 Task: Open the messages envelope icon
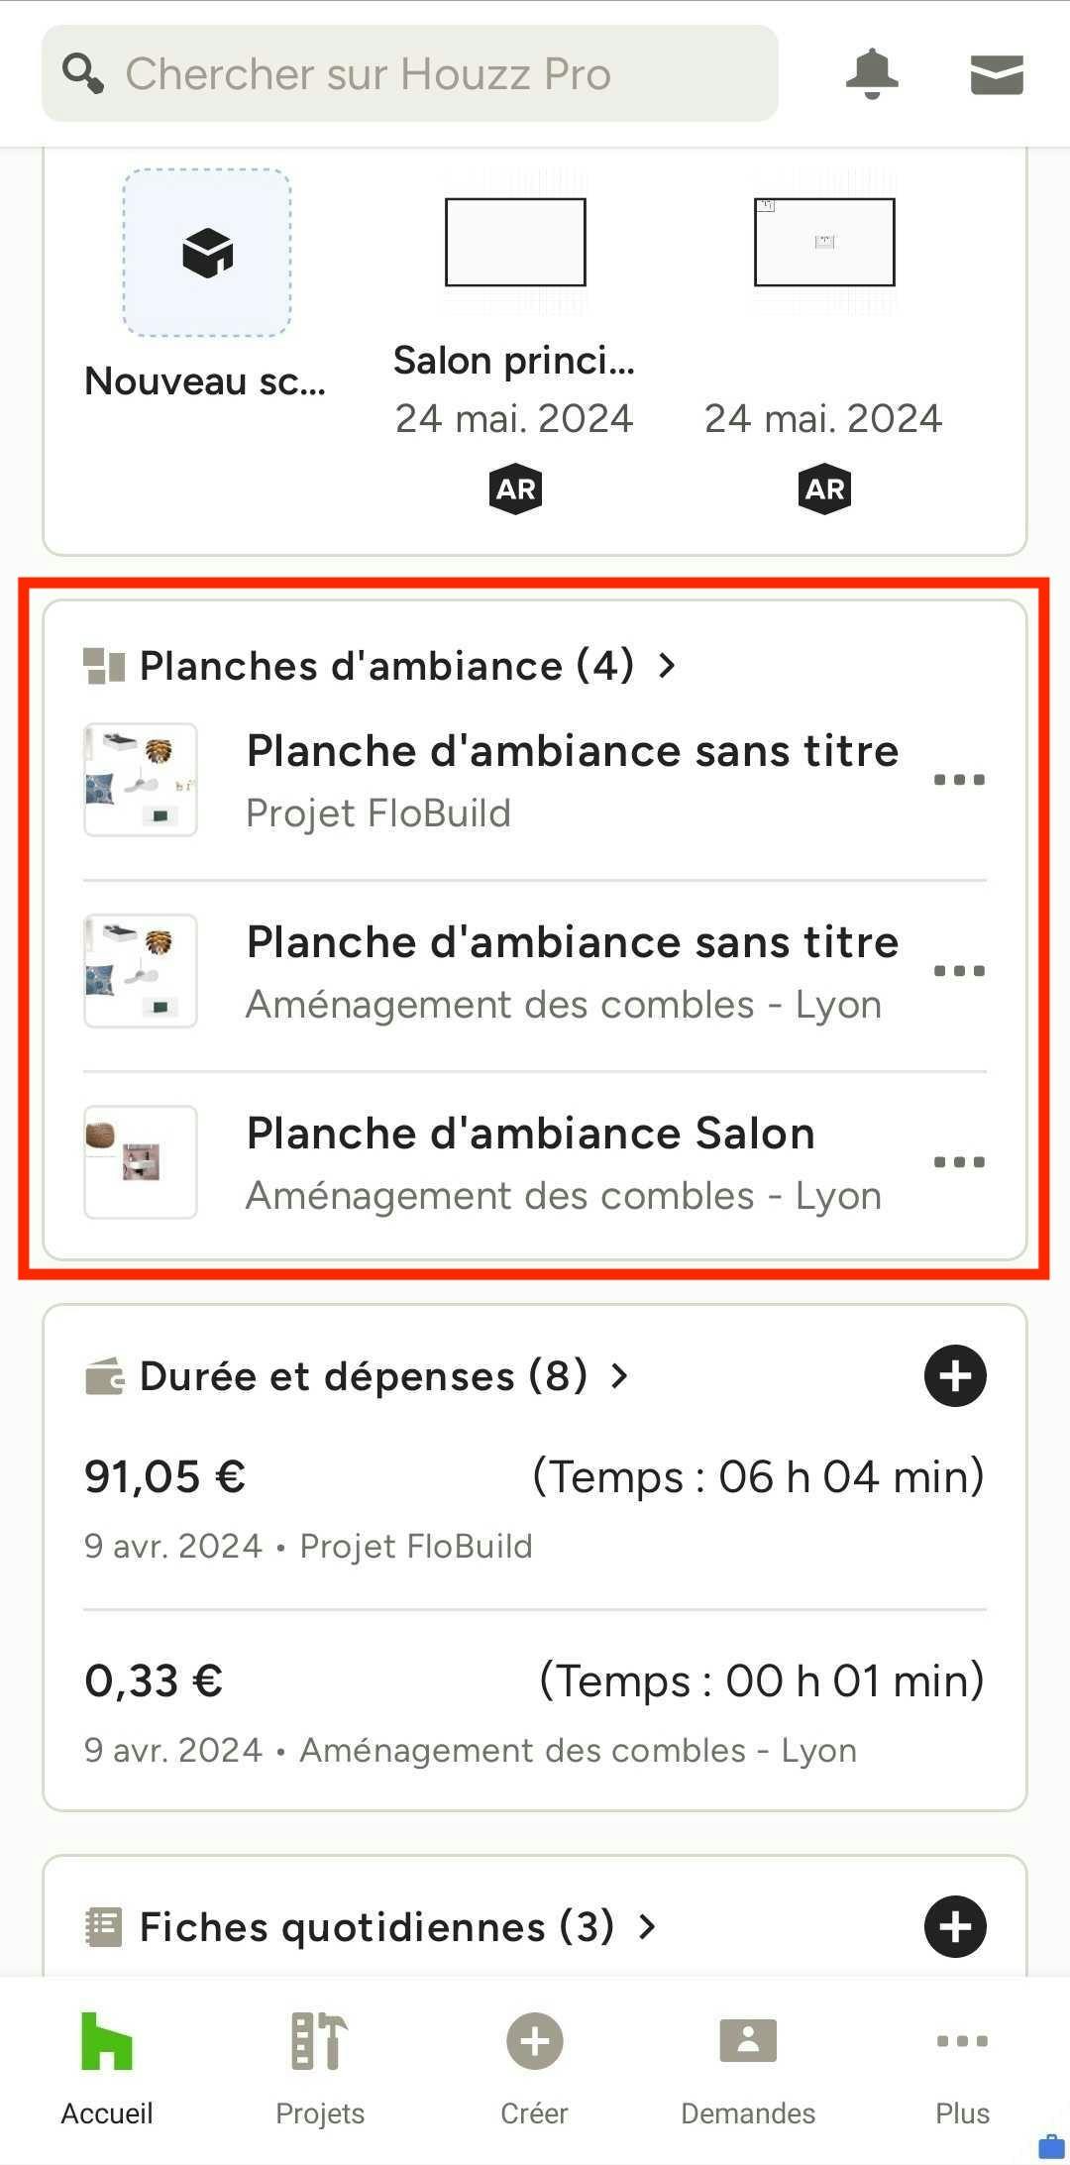pyautogui.click(x=997, y=75)
